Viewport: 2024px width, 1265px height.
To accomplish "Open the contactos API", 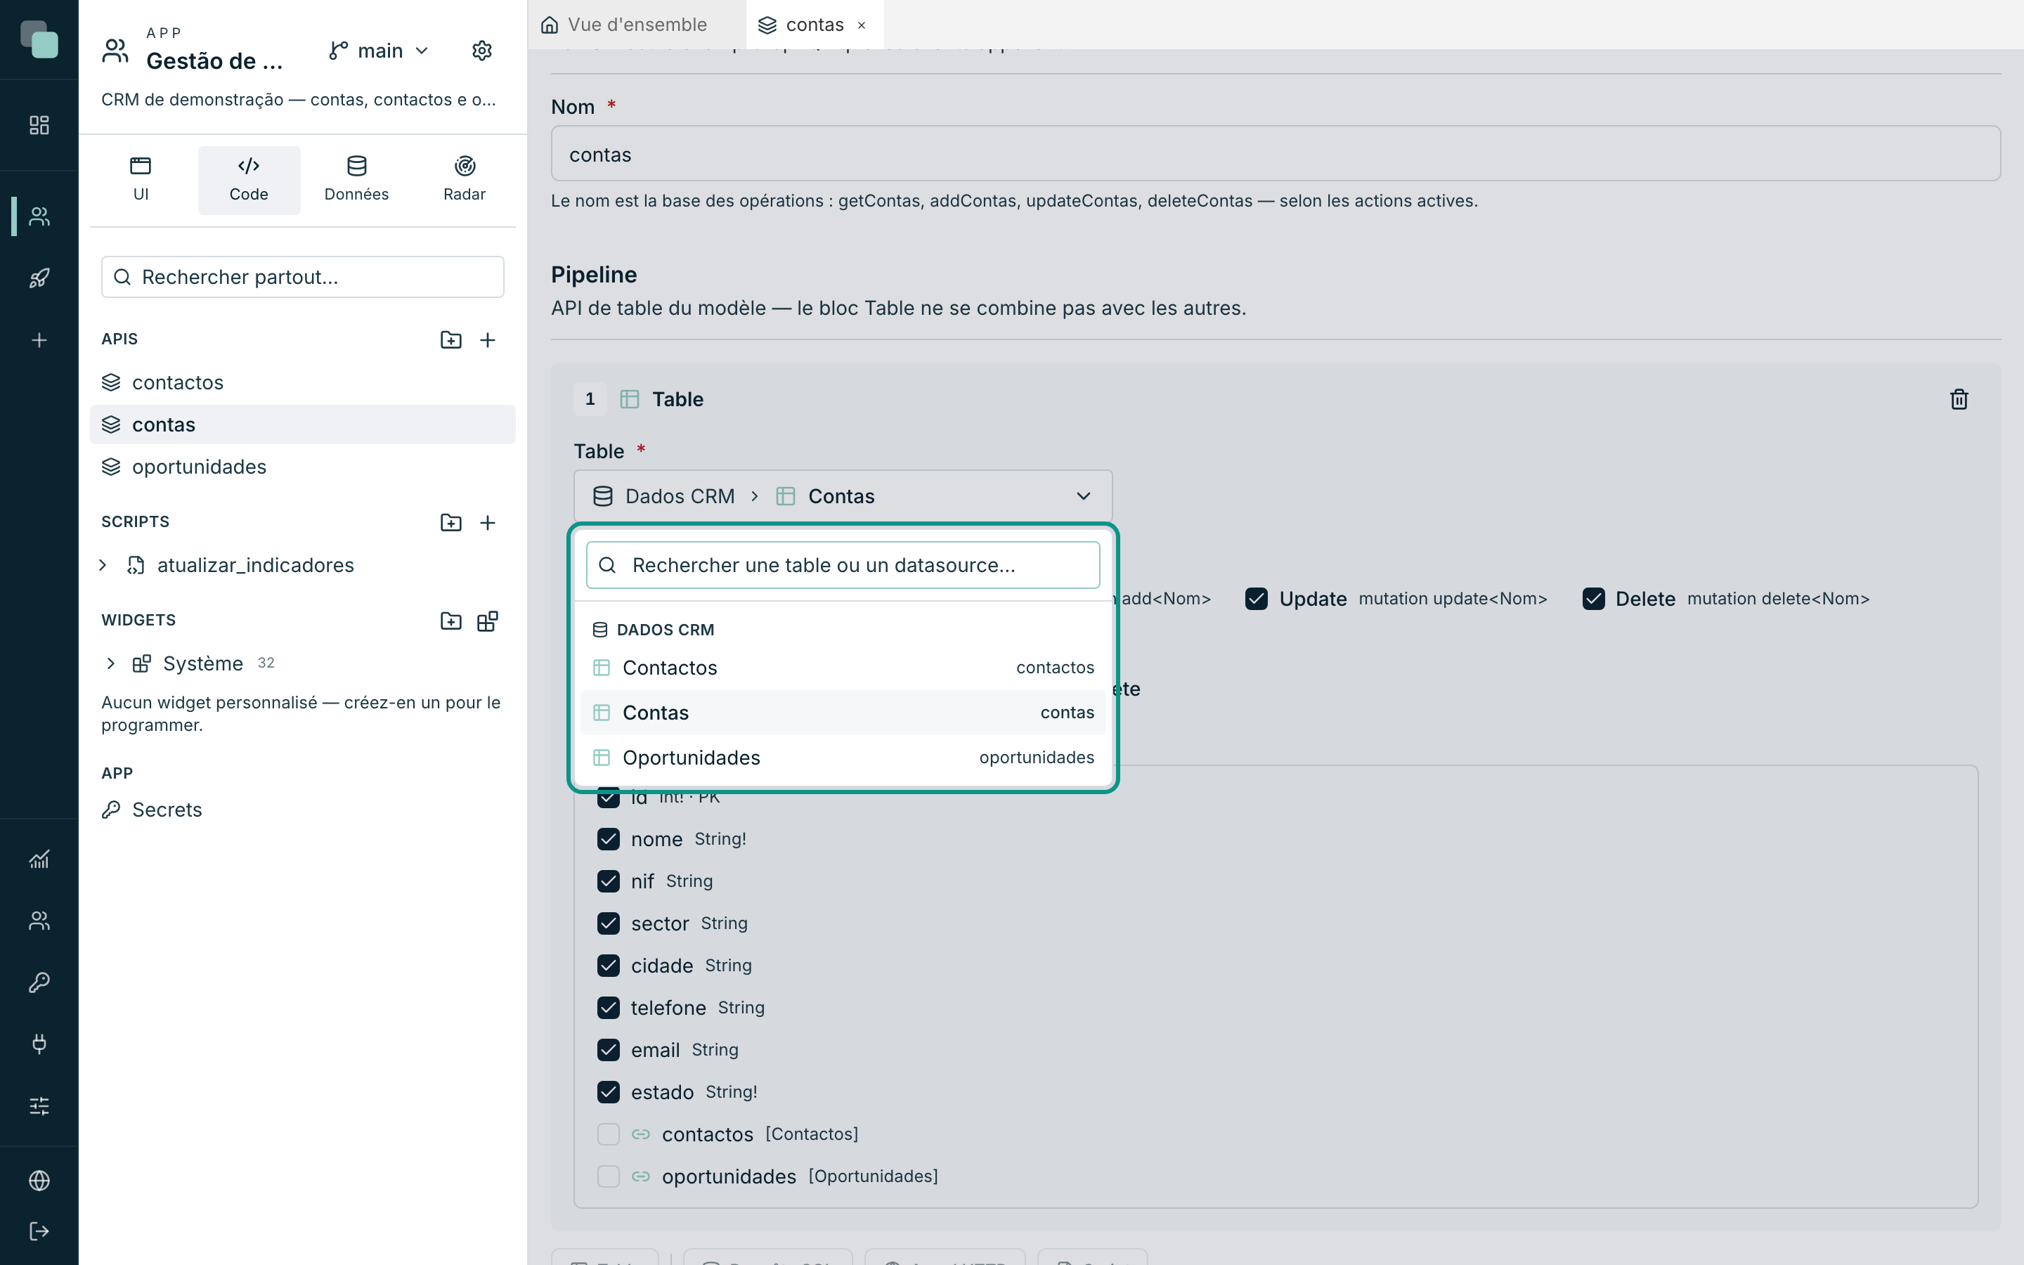I will [303, 382].
